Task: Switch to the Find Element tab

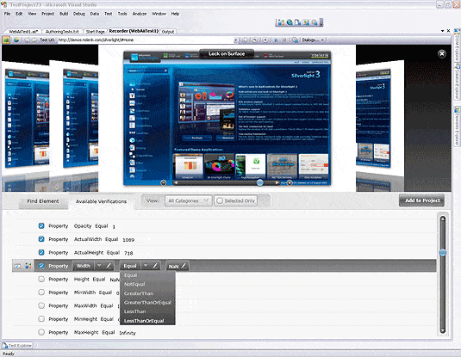Action: [x=43, y=201]
